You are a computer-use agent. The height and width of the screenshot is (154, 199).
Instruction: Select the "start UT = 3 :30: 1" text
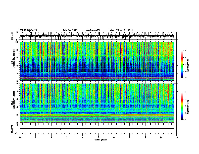tap(121, 30)
